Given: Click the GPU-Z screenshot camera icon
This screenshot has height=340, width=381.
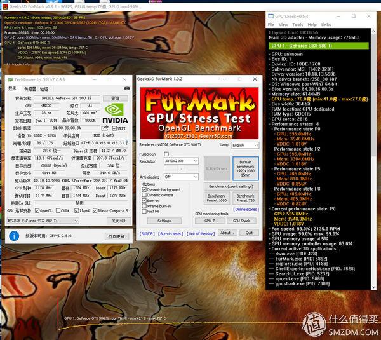Looking at the screenshot, I should pyautogui.click(x=127, y=88).
